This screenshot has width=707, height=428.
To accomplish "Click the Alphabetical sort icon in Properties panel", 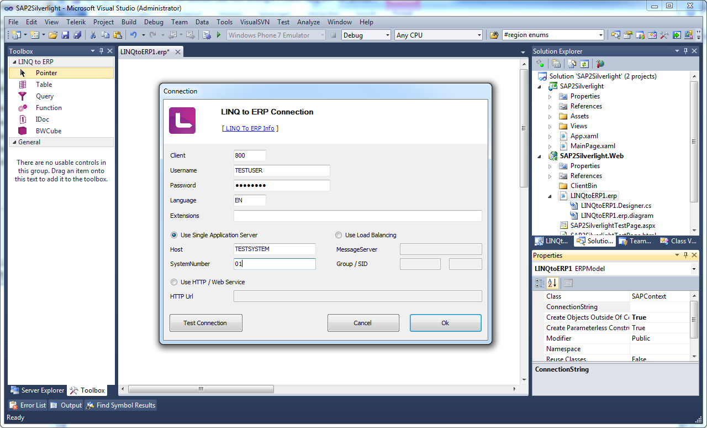I will coord(552,283).
